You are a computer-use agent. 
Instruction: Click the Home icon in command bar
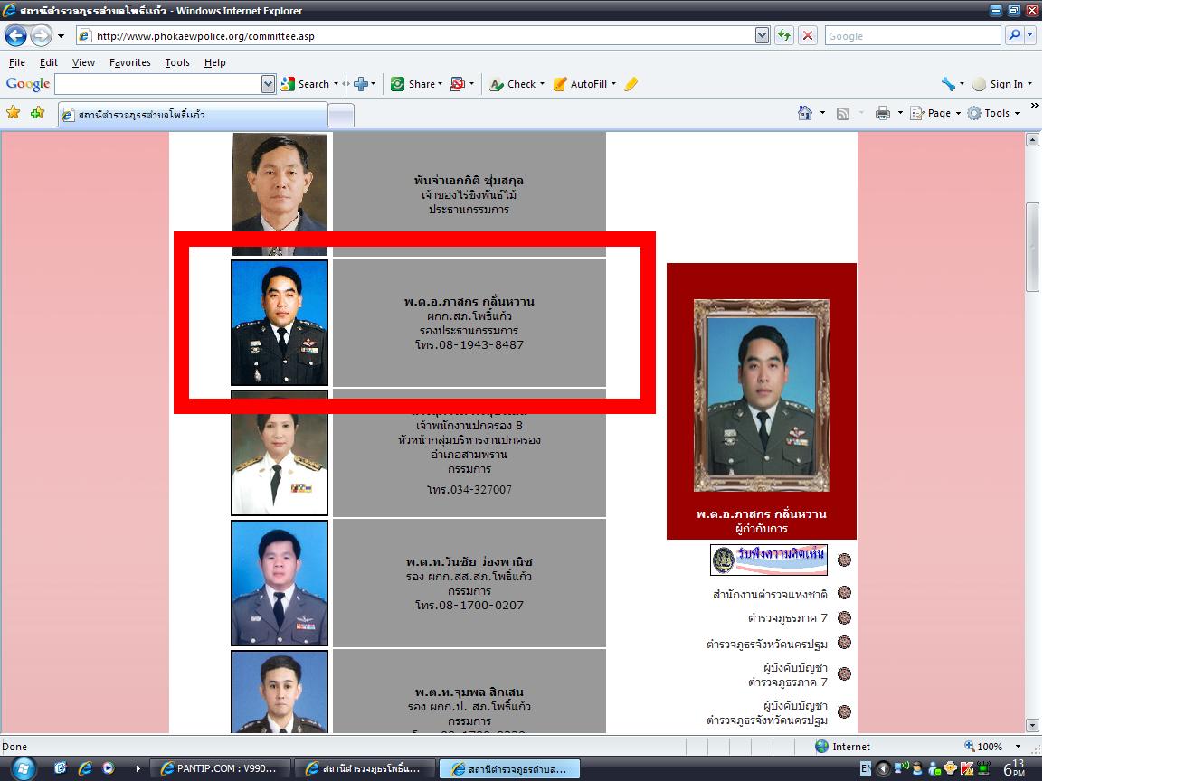[x=805, y=113]
